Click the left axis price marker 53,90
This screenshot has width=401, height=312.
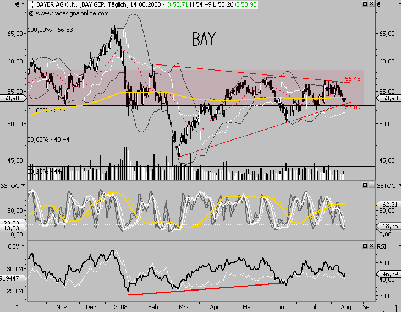[x=13, y=98]
